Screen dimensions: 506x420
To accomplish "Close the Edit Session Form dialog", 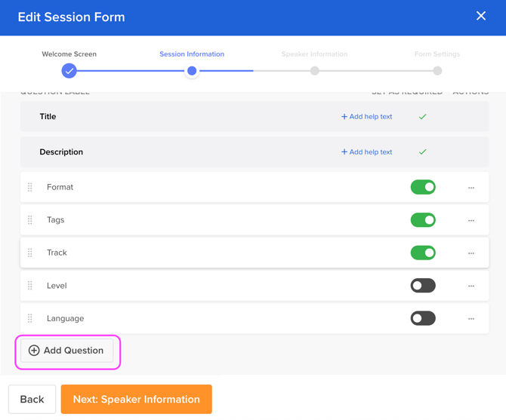I will [481, 16].
